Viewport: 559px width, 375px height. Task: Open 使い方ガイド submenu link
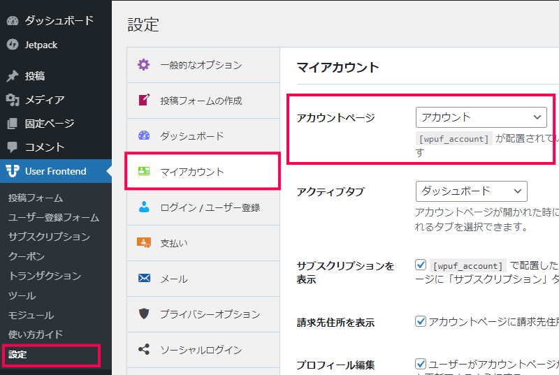36,334
